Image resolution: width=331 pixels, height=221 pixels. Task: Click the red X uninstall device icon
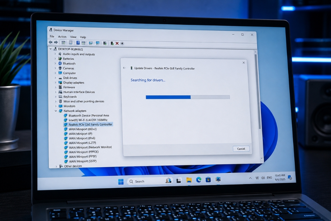[117, 44]
